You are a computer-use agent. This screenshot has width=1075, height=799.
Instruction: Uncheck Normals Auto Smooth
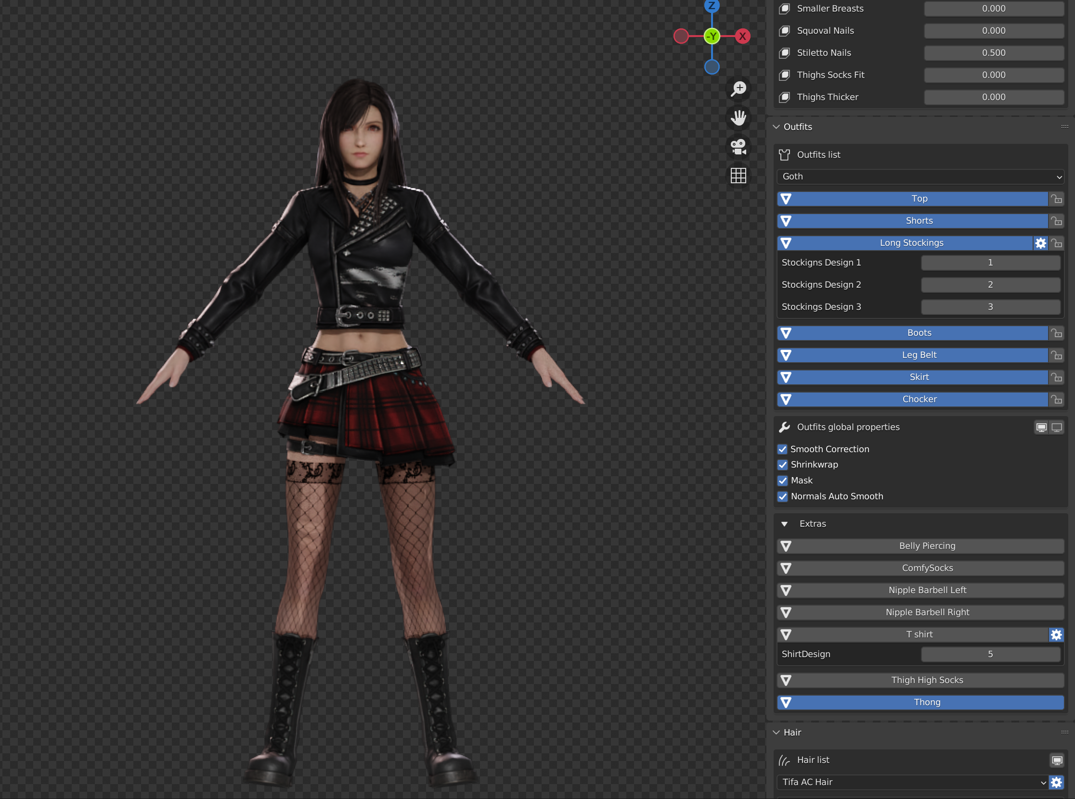point(782,497)
